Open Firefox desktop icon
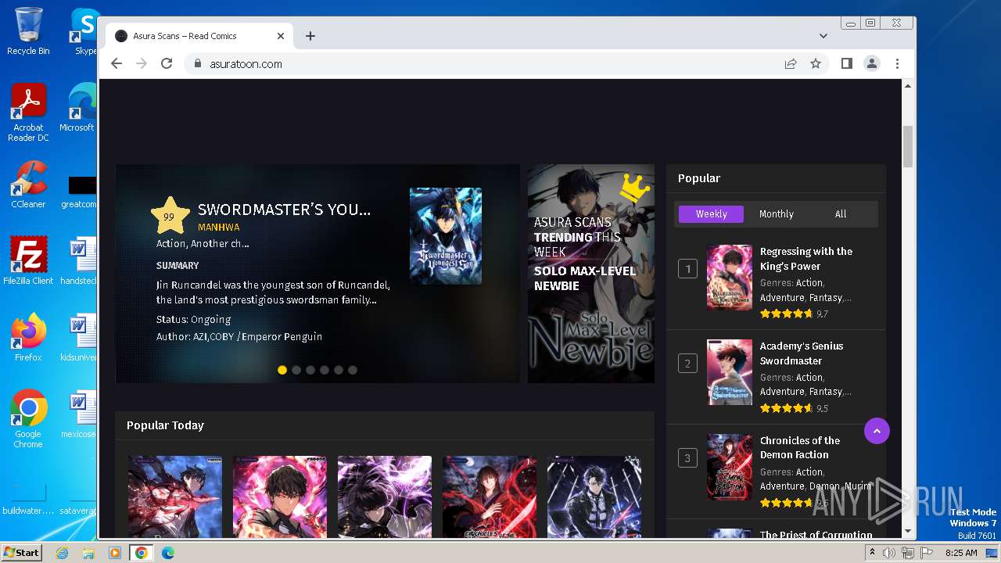1001x563 pixels. 28,338
